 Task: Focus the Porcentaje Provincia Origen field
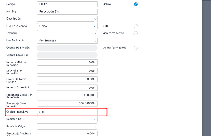(67, 134)
